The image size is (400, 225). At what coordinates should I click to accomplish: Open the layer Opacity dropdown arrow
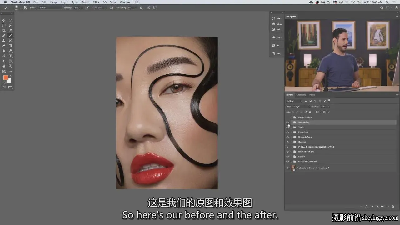tap(328, 107)
